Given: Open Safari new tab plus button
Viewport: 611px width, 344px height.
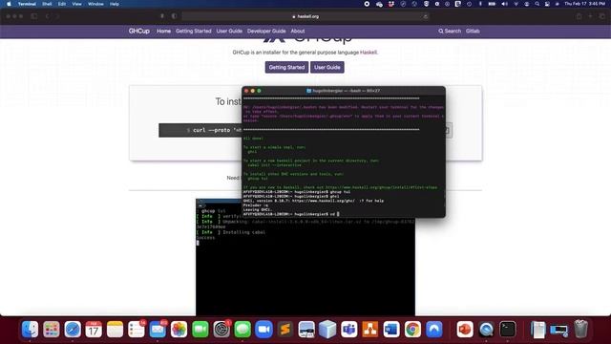Looking at the screenshot, I should click(590, 16).
